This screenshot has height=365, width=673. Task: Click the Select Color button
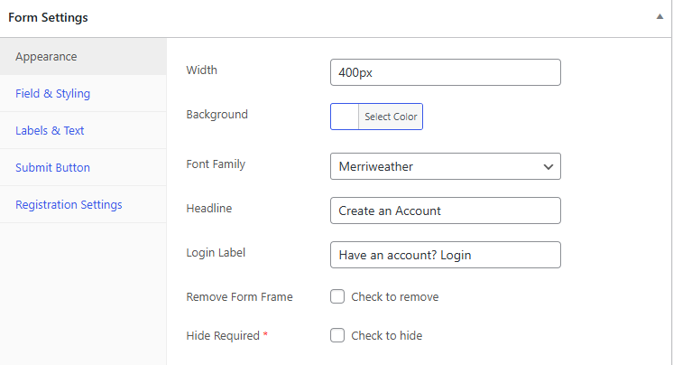click(x=391, y=117)
